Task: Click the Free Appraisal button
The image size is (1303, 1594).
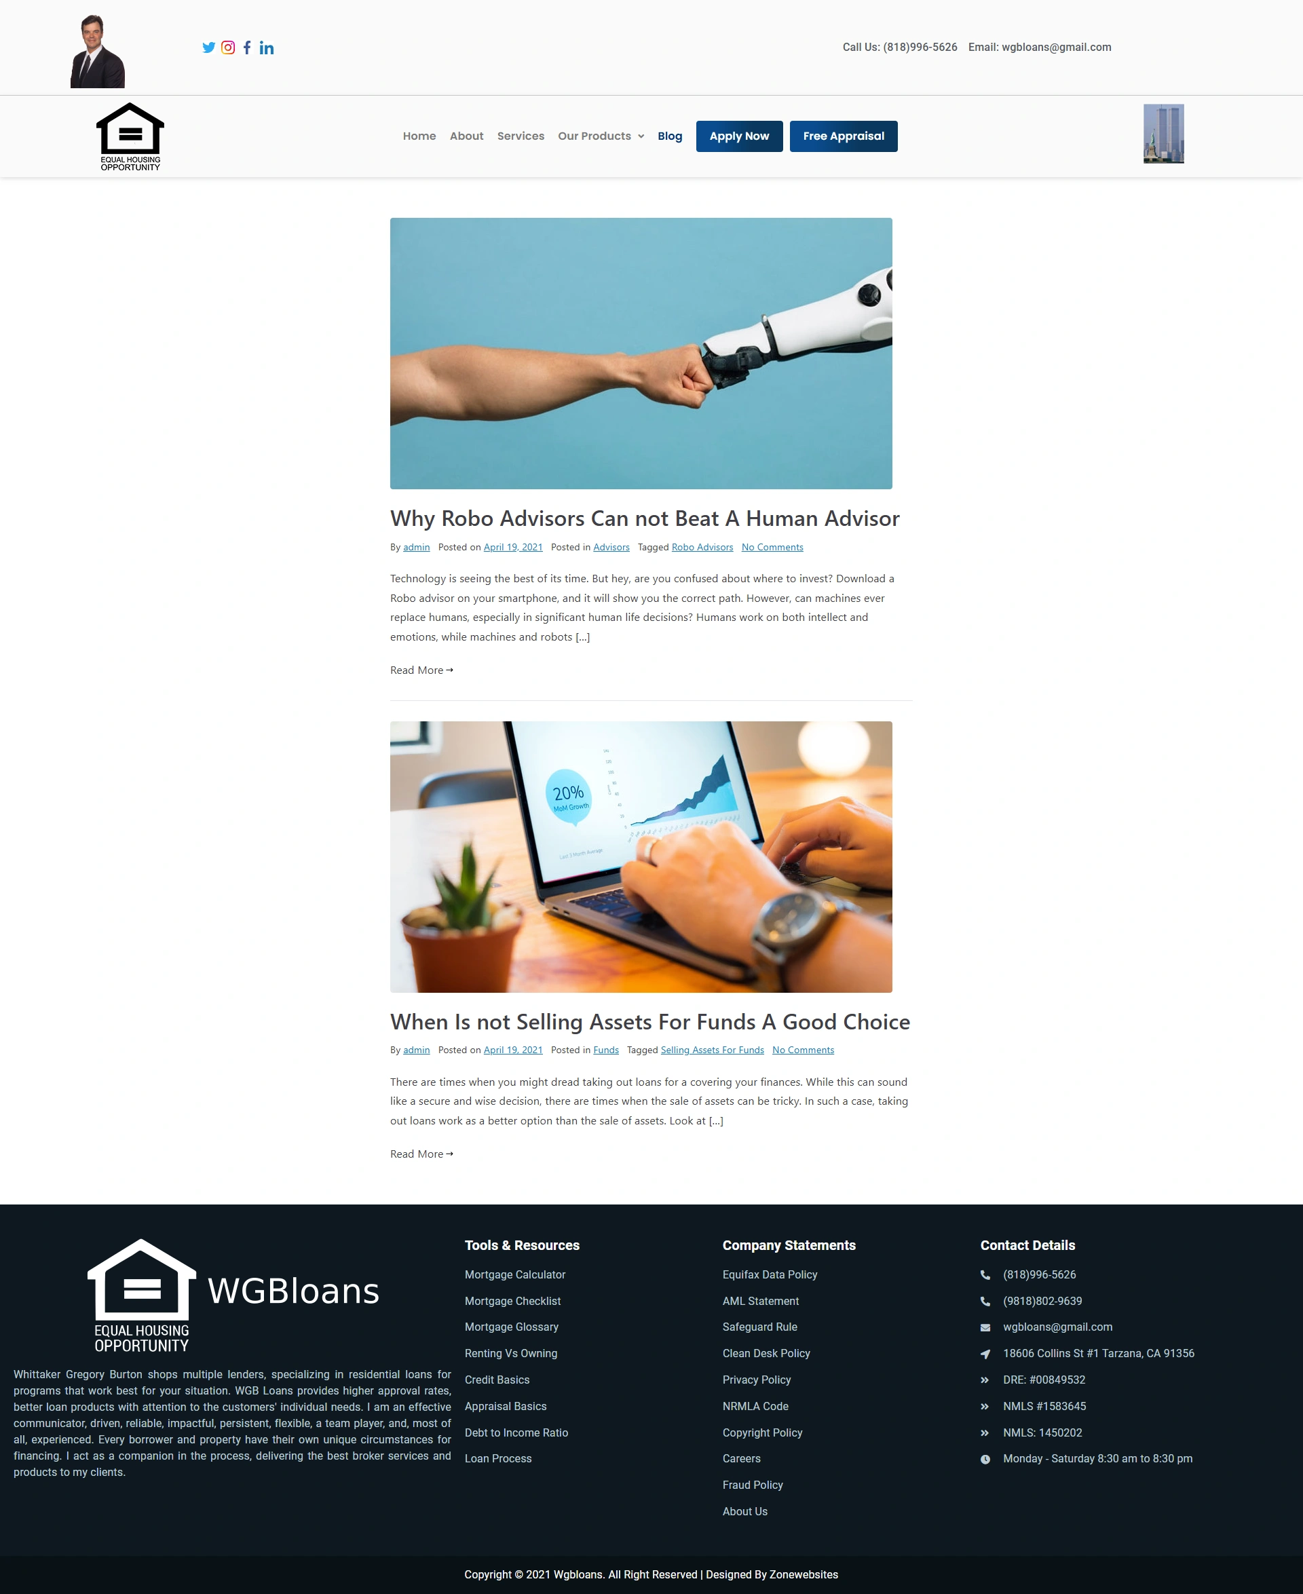Action: [x=844, y=135]
